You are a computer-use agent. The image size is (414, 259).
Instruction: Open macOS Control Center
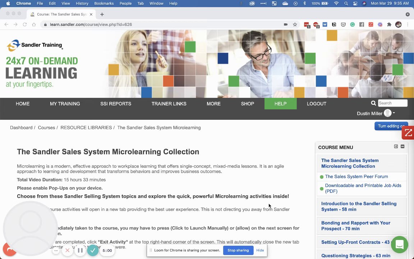point(355,4)
